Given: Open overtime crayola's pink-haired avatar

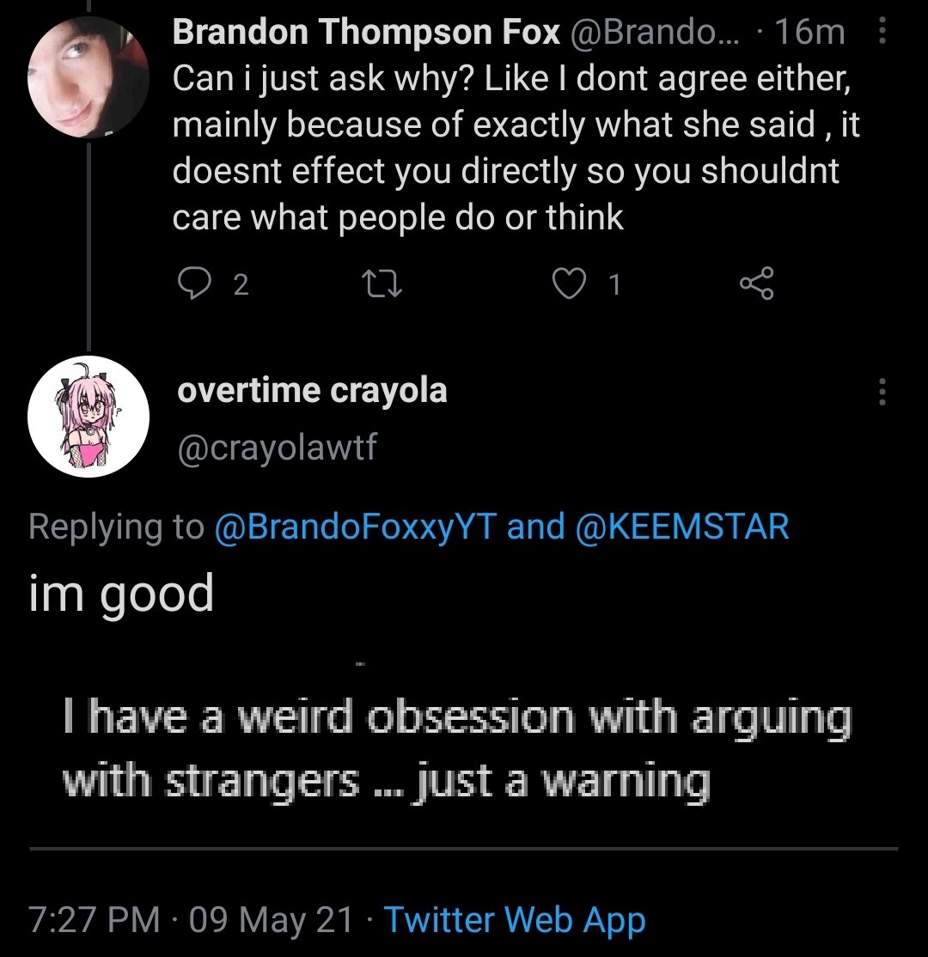Looking at the screenshot, I should point(89,416).
